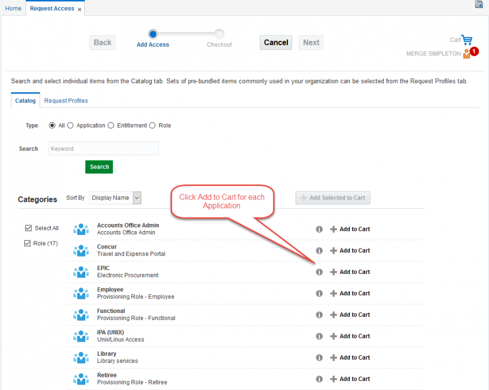Open info icon for IPA (UNIX)
Viewport: 489px width, 390px height.
(x=319, y=336)
